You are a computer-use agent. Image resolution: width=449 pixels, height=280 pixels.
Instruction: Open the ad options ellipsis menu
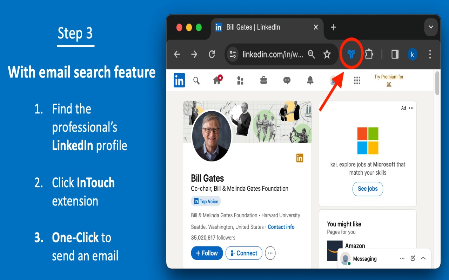pos(410,108)
